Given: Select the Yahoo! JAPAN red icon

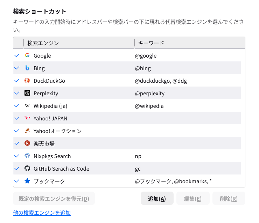Looking at the screenshot, I should [27, 118].
